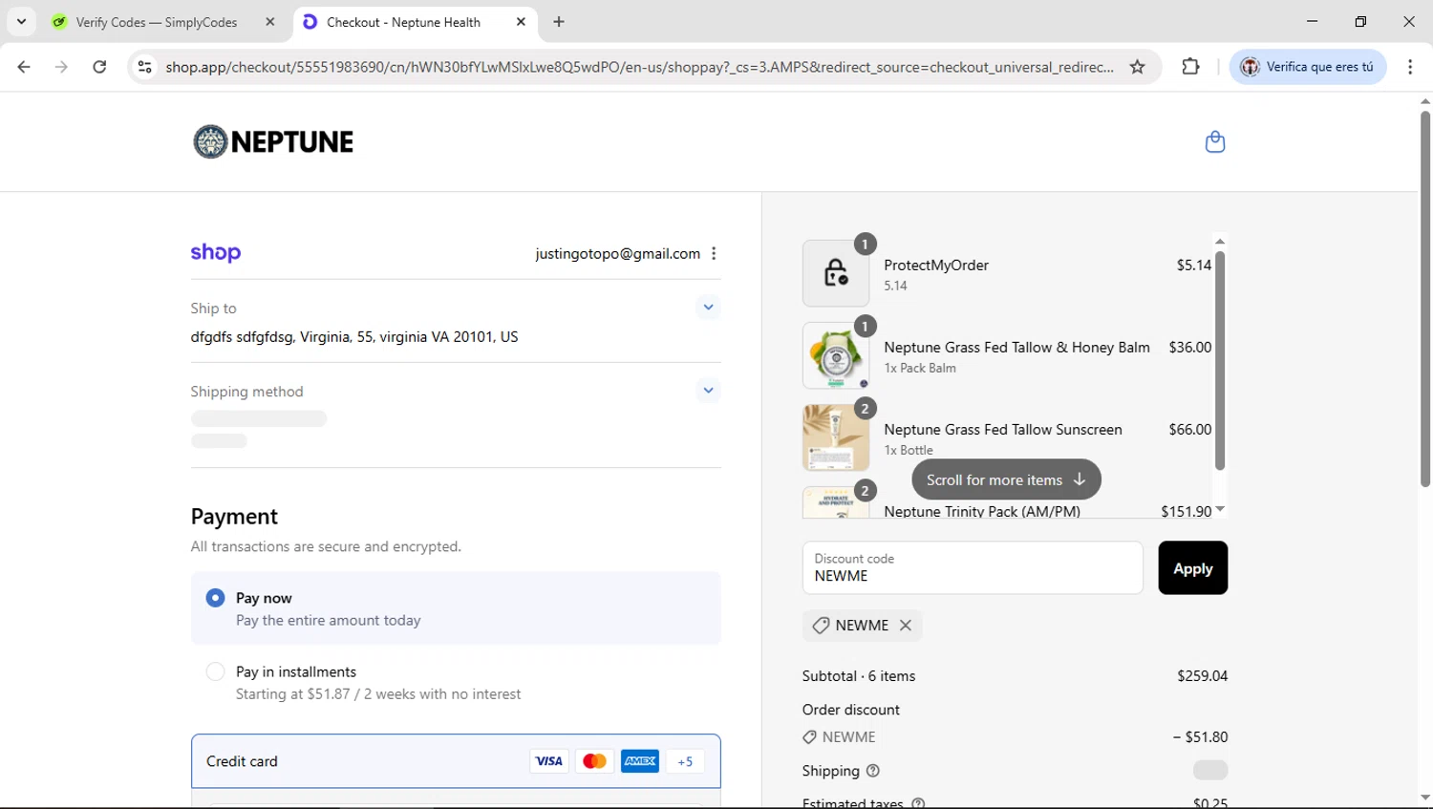The width and height of the screenshot is (1433, 809).
Task: Click the Apply discount button
Action: pos(1192,568)
